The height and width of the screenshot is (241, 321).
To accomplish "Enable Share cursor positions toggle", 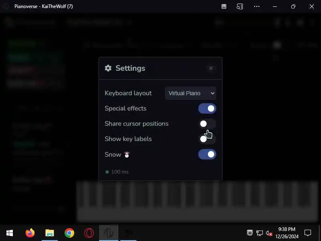I will click(207, 124).
